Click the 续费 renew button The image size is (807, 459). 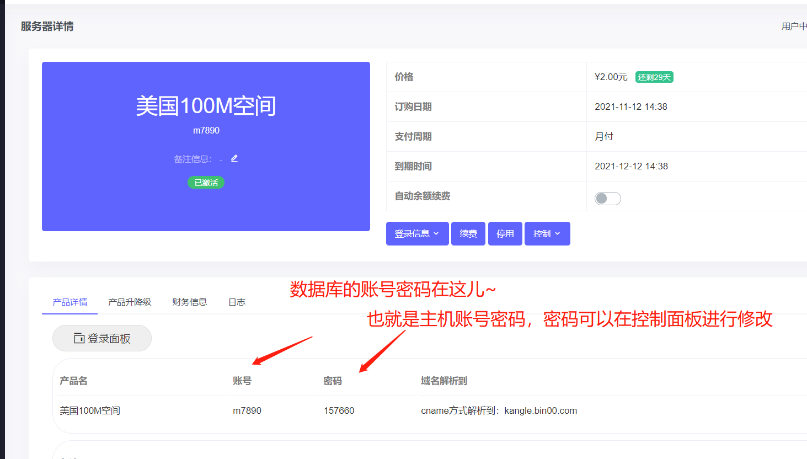click(x=468, y=233)
